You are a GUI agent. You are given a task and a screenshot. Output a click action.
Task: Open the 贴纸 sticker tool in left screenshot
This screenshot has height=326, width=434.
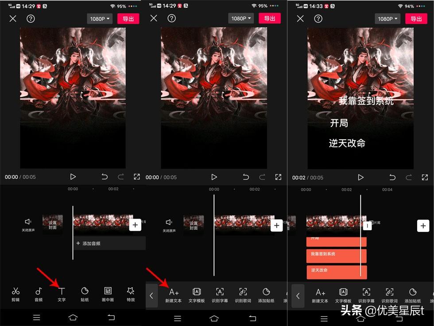85,295
